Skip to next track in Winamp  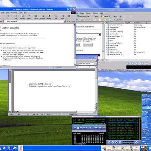click(x=86, y=128)
